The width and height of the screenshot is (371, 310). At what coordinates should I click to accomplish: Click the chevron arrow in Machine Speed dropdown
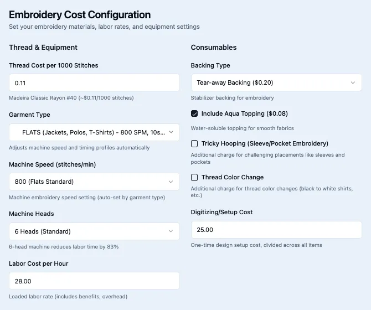pyautogui.click(x=171, y=182)
